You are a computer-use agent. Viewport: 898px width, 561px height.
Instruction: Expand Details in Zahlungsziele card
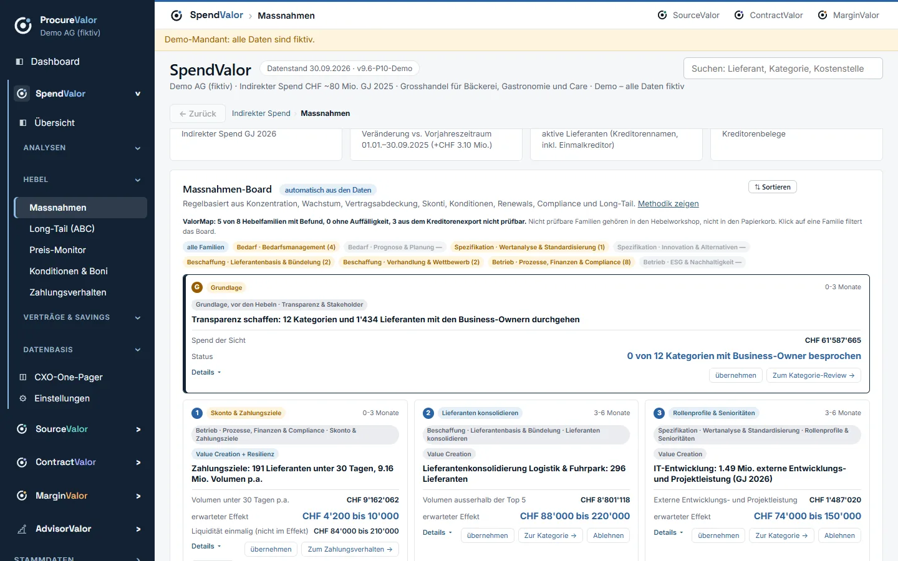(206, 546)
